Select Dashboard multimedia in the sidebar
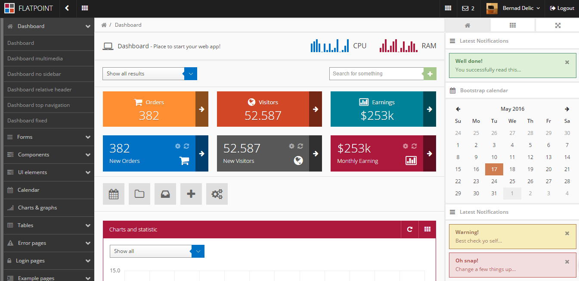The width and height of the screenshot is (579, 281). point(49,59)
